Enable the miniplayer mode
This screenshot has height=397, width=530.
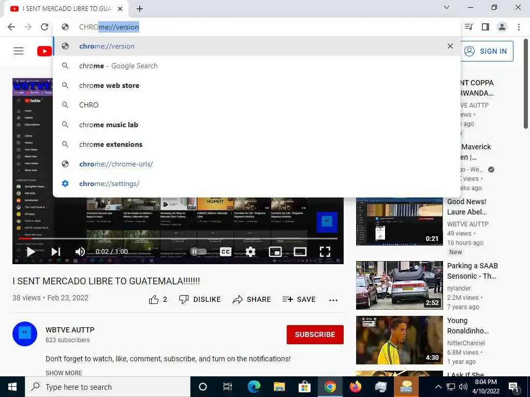coord(275,252)
